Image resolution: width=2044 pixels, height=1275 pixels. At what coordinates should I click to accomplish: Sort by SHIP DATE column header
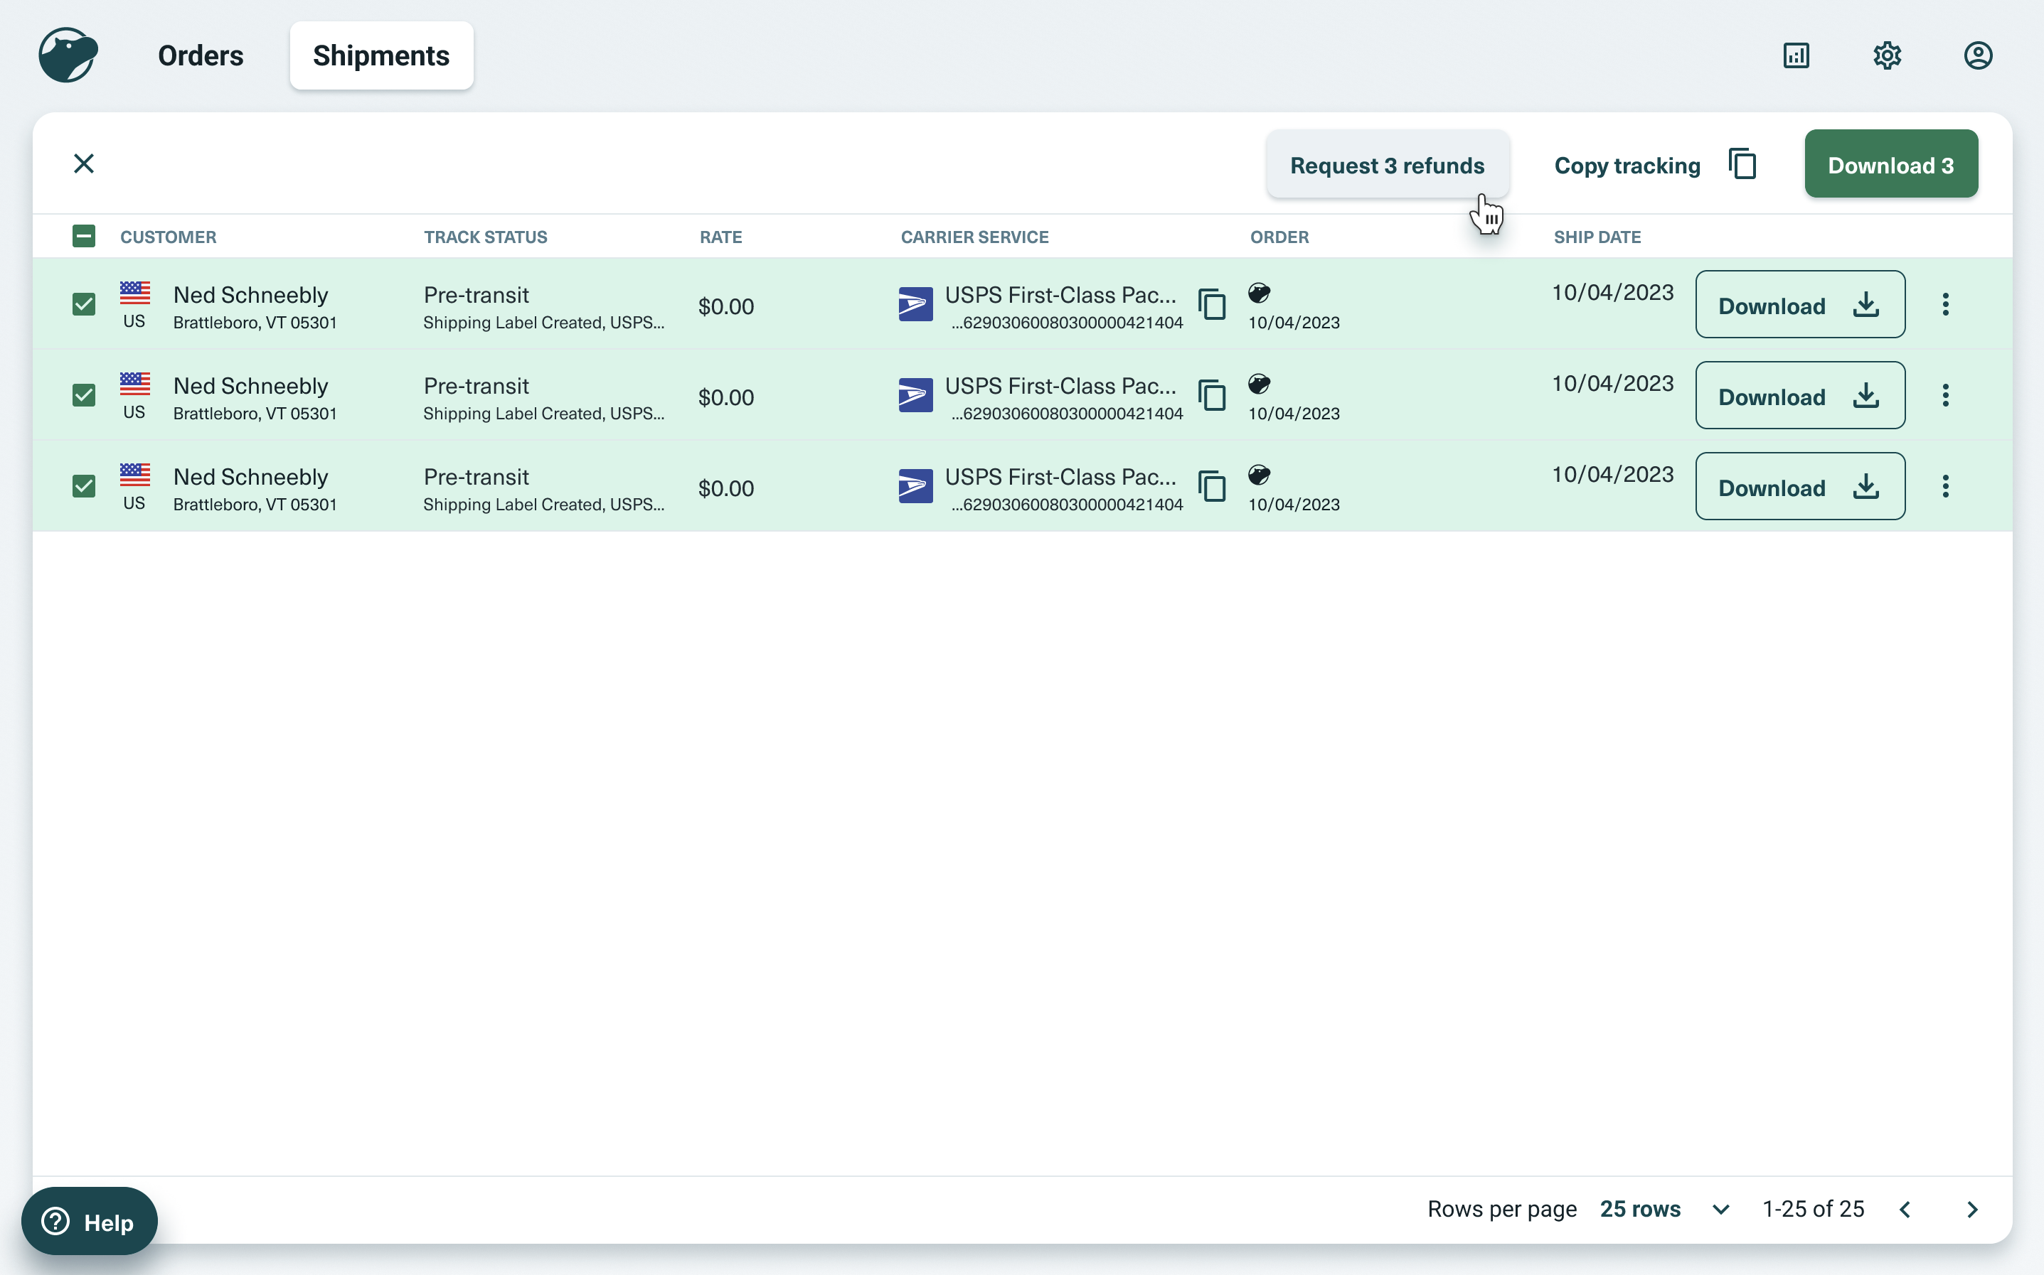click(1597, 237)
